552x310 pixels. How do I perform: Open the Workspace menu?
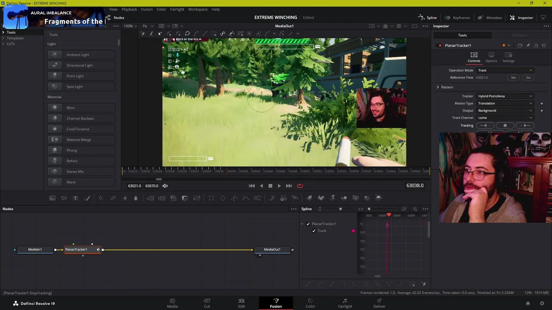pos(198,9)
